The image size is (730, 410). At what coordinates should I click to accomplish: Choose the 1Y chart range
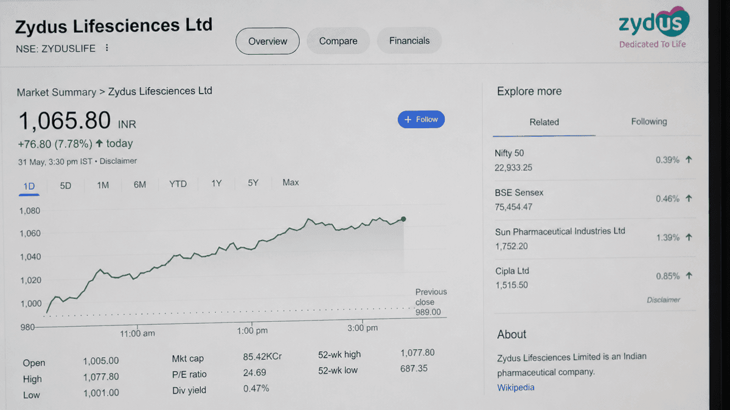(216, 183)
